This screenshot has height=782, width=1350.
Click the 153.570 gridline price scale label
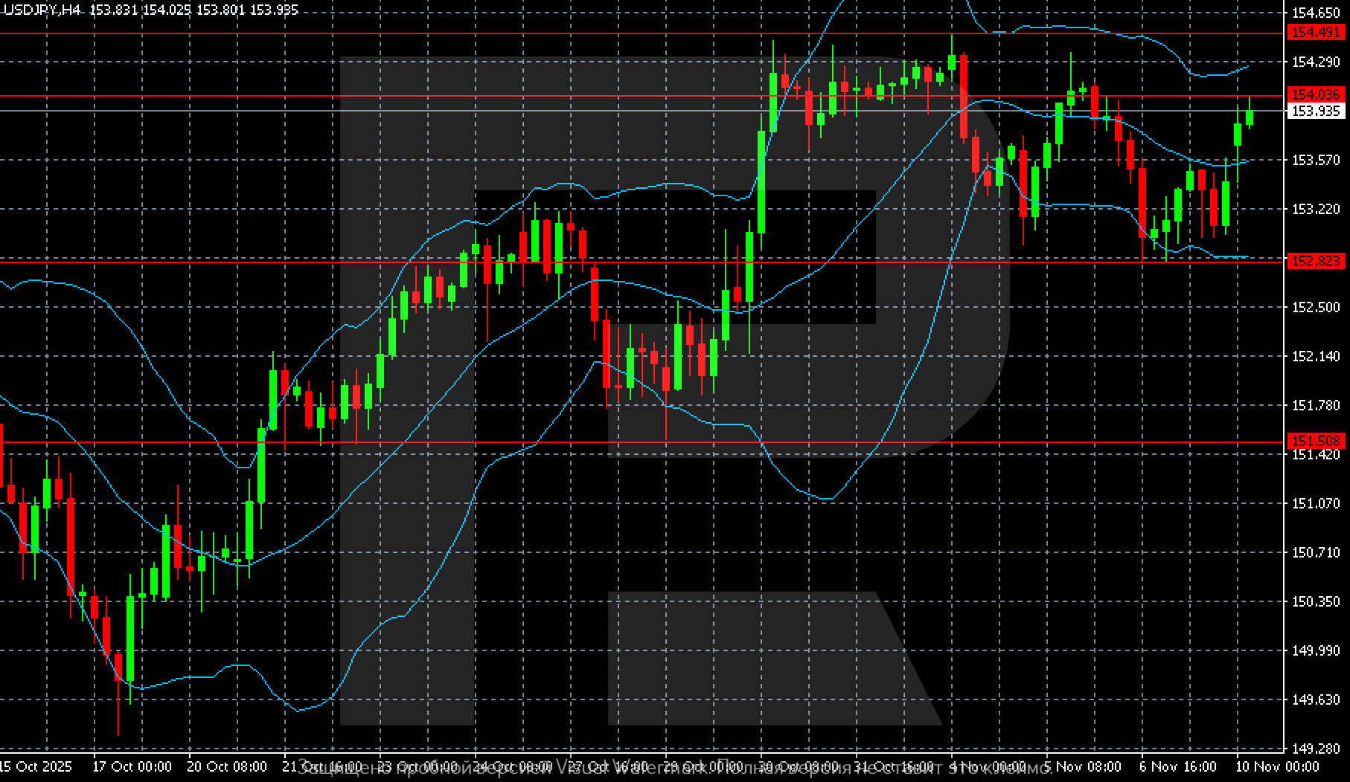(1316, 159)
